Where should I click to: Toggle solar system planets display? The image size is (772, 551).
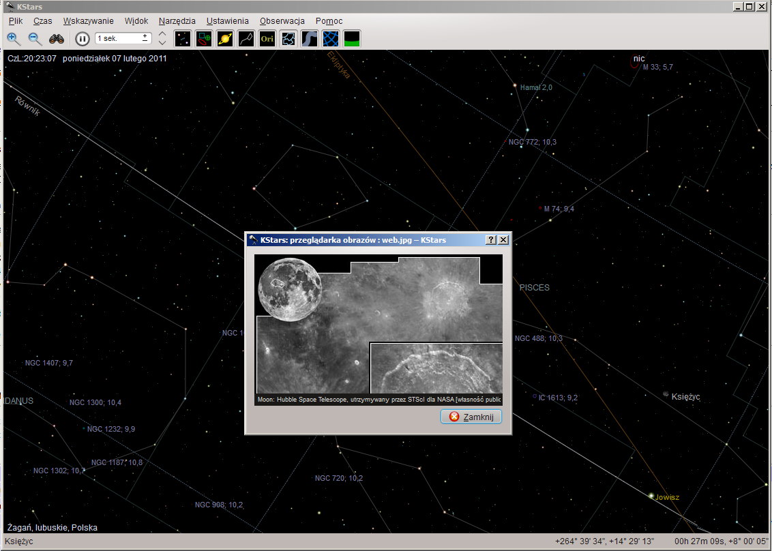[225, 39]
